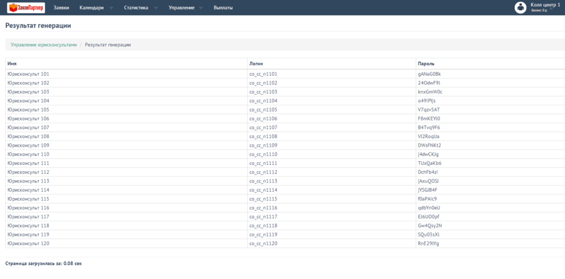565x279 pixels.
Task: Click the password V7qzv5AT
Action: pyautogui.click(x=429, y=110)
